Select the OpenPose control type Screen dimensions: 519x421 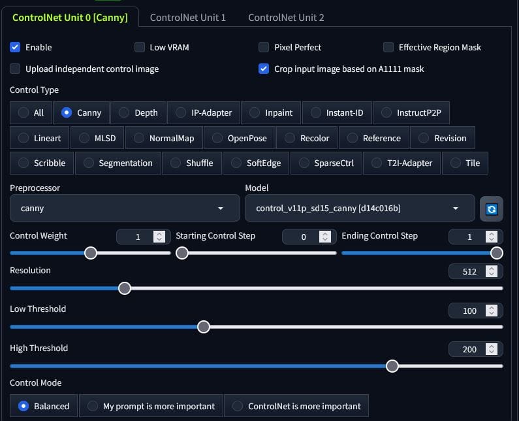240,138
